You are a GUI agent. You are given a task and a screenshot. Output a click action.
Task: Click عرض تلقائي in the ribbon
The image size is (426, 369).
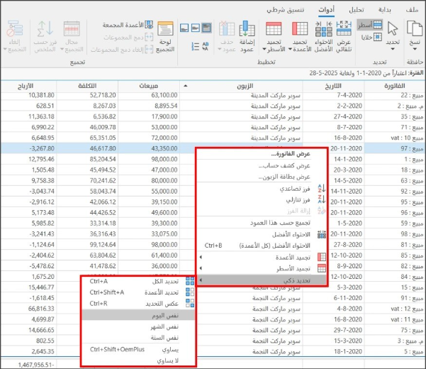click(x=344, y=37)
